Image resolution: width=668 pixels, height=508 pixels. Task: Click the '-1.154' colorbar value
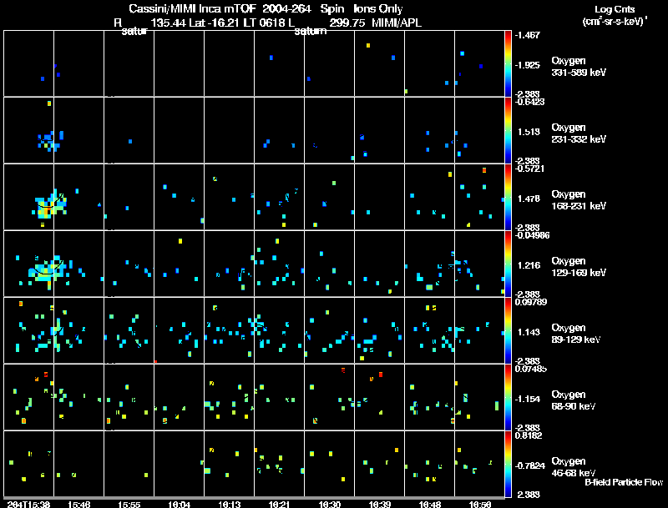click(x=528, y=399)
